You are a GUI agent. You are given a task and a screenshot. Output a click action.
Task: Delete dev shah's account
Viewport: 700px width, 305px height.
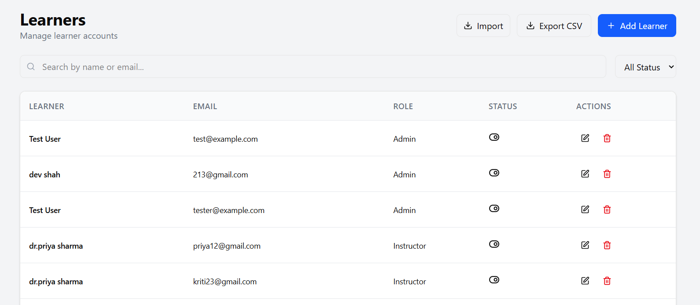[x=607, y=174]
